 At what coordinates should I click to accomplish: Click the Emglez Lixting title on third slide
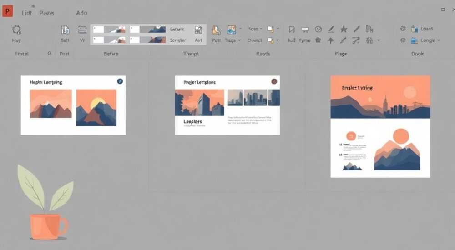coord(357,88)
